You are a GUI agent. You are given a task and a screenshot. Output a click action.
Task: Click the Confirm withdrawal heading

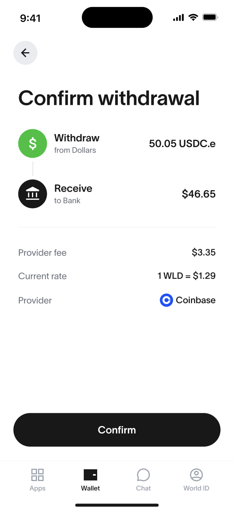(109, 98)
